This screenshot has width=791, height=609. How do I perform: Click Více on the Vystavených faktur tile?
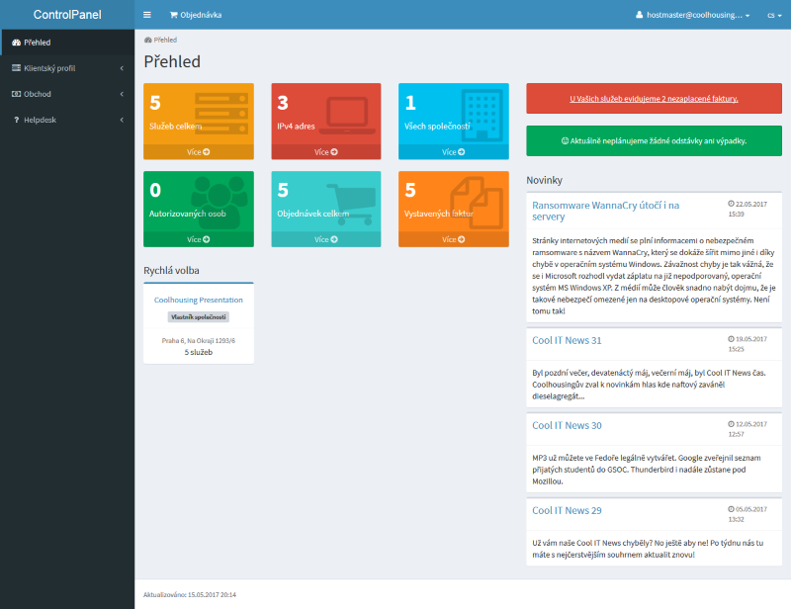click(x=454, y=239)
